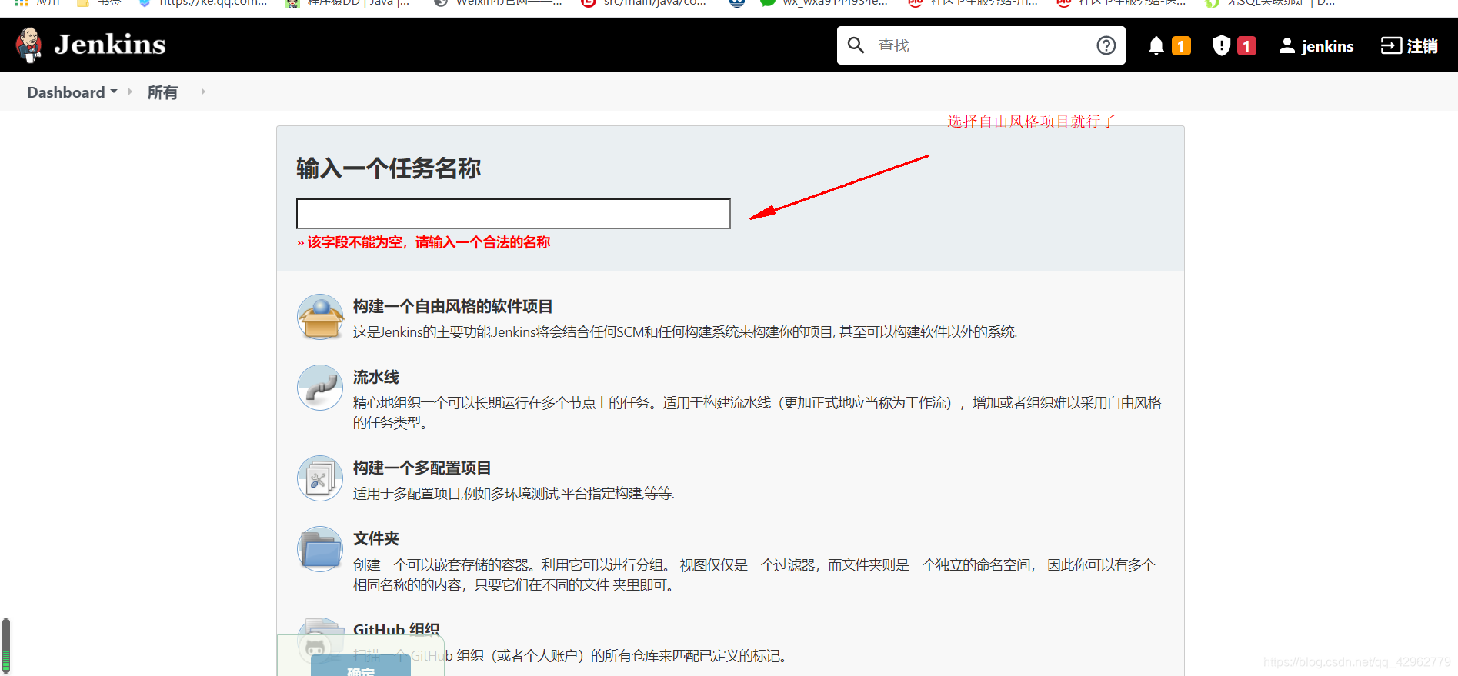Choose the 文件夹 item type
1458x676 pixels.
[376, 538]
